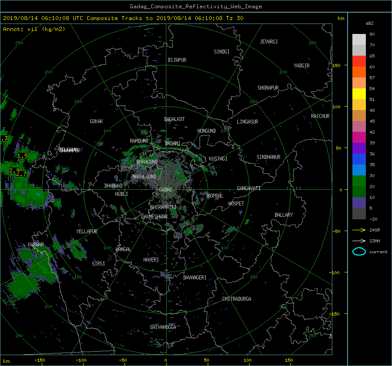Click the CHITRADURGA city label

click(x=237, y=299)
